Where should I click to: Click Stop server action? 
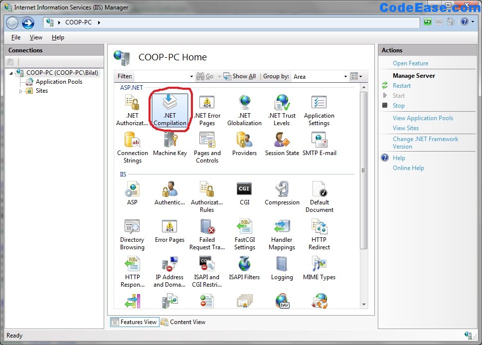398,106
